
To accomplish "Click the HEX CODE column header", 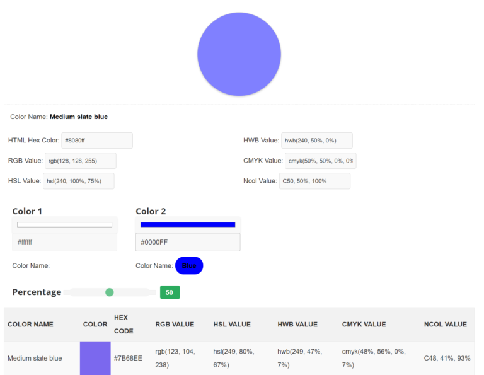I will click(124, 325).
